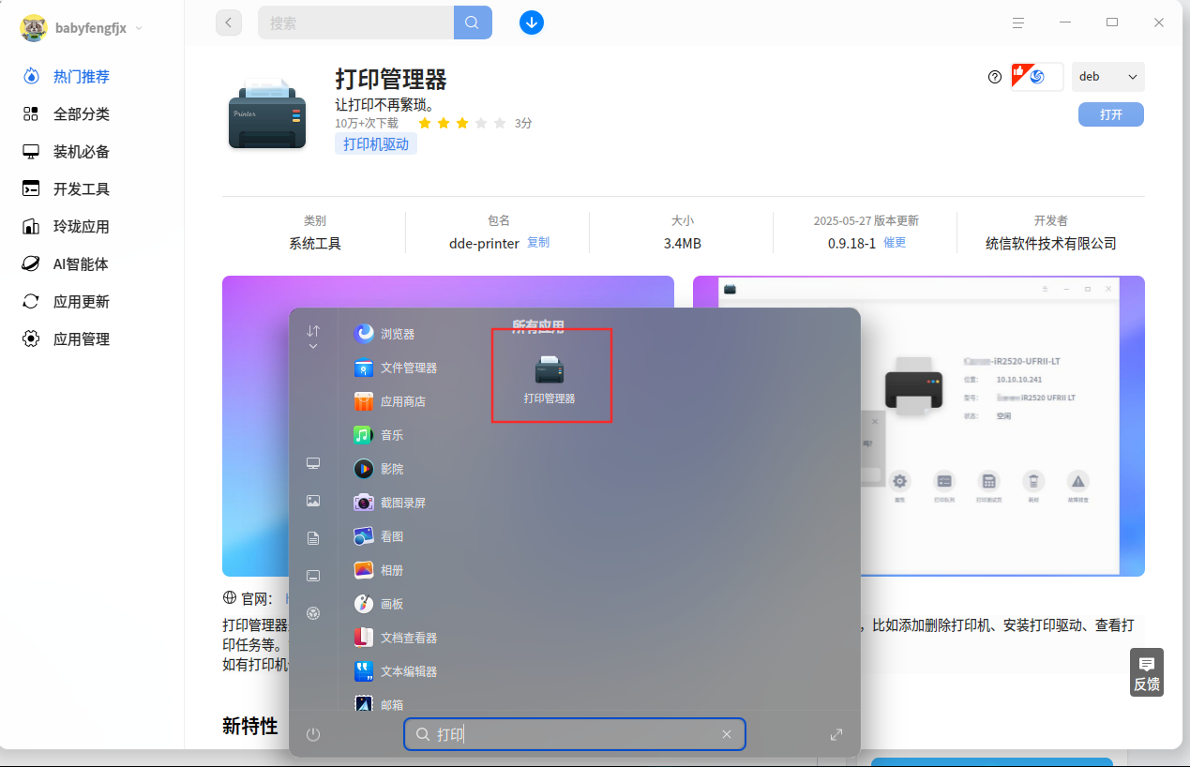Expand the babyfengfjx account menu
This screenshot has width=1190, height=767.
coord(82,28)
